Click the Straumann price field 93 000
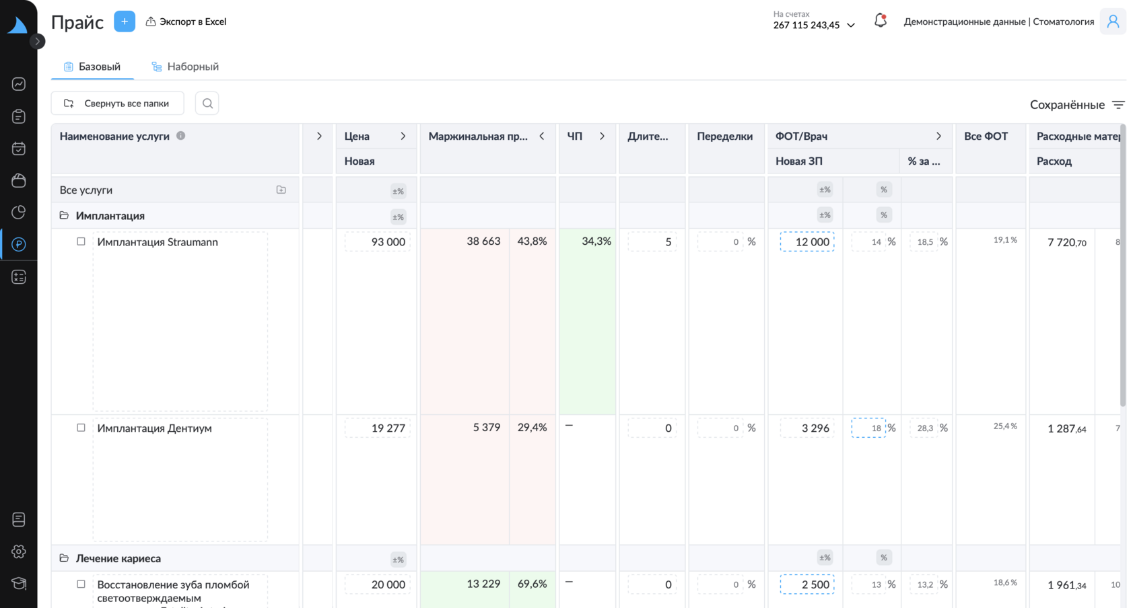 [x=378, y=242]
